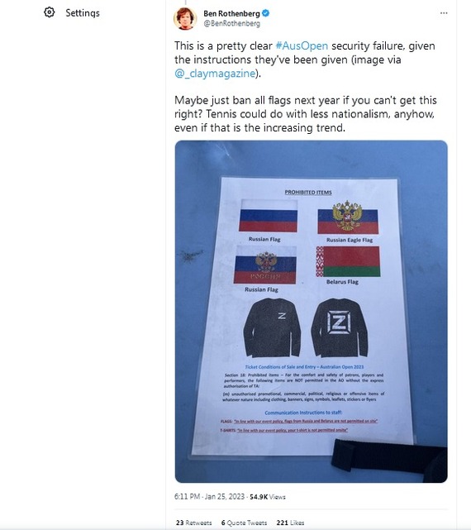Show the 221 Likes list
The image size is (471, 530).
pos(290,523)
